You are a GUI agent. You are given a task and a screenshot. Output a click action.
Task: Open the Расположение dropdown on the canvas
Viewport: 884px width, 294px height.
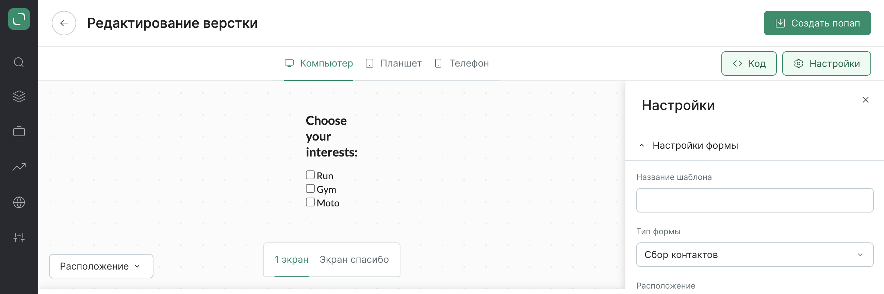click(x=101, y=266)
